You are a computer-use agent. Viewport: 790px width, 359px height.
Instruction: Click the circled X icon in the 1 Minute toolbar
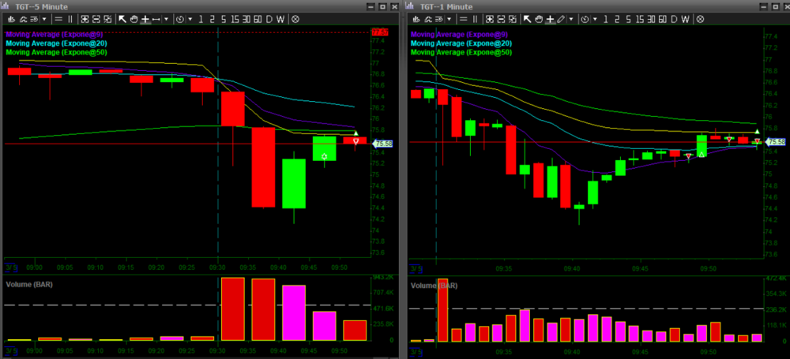[x=700, y=18]
